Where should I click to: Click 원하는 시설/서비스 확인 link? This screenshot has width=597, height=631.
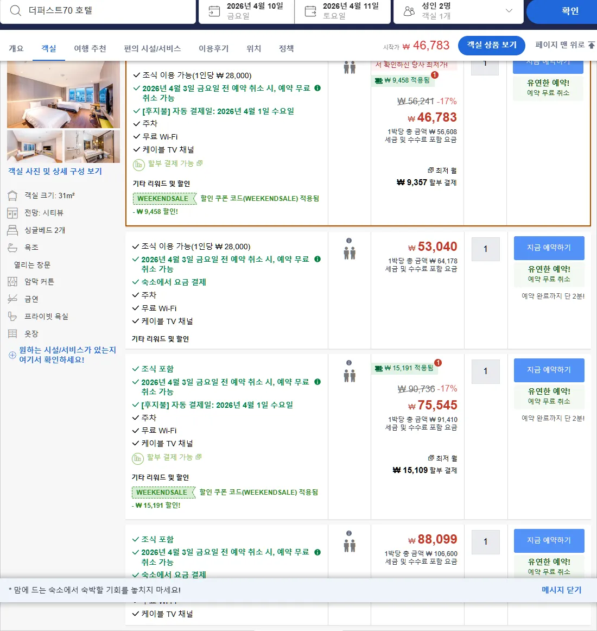tap(68, 355)
